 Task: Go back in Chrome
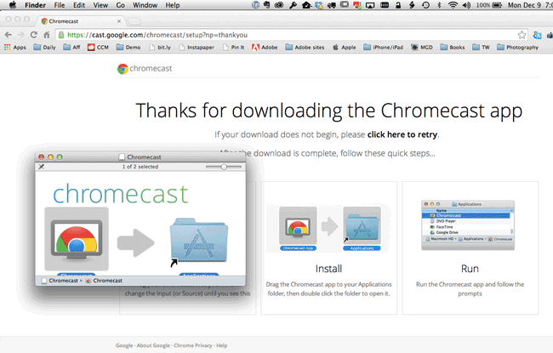pyautogui.click(x=9, y=35)
